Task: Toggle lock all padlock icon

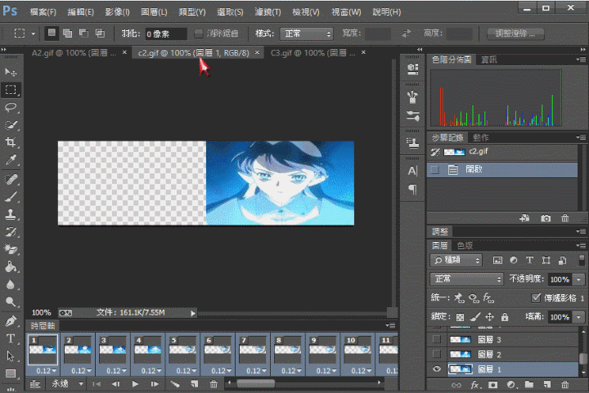Action: pos(505,317)
